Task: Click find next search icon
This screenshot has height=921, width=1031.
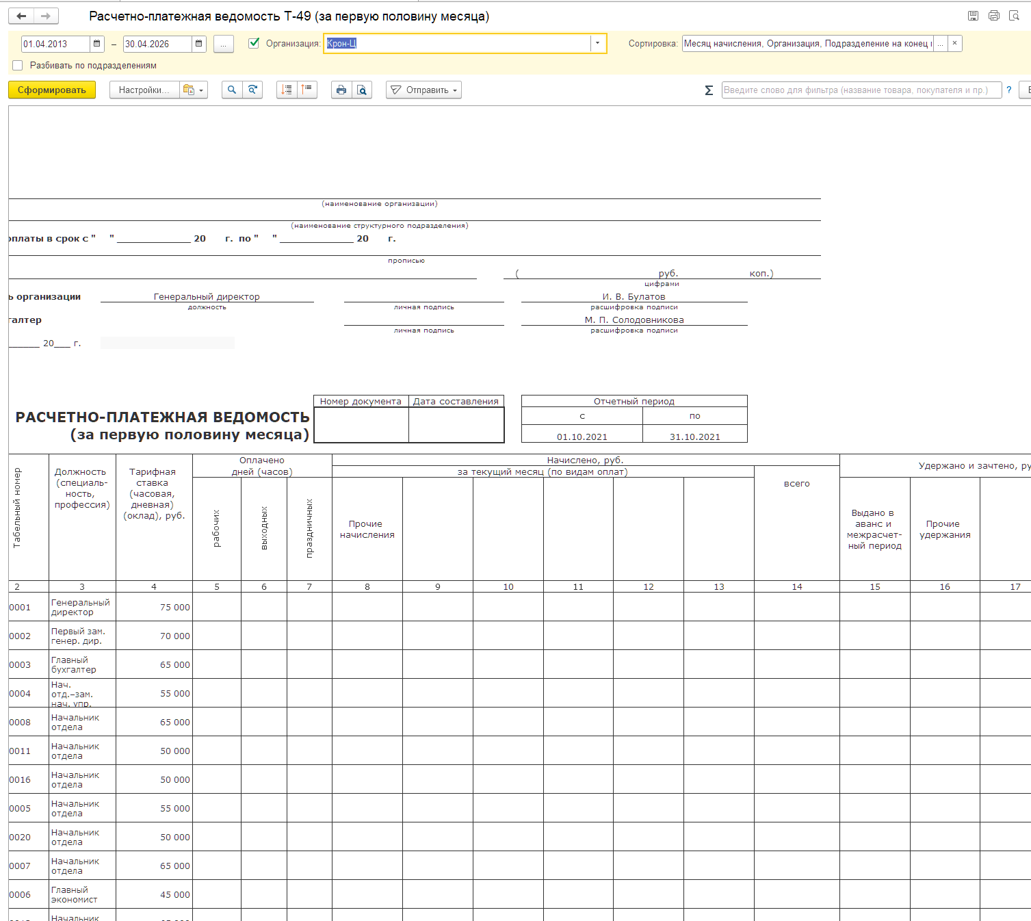Action: click(252, 90)
